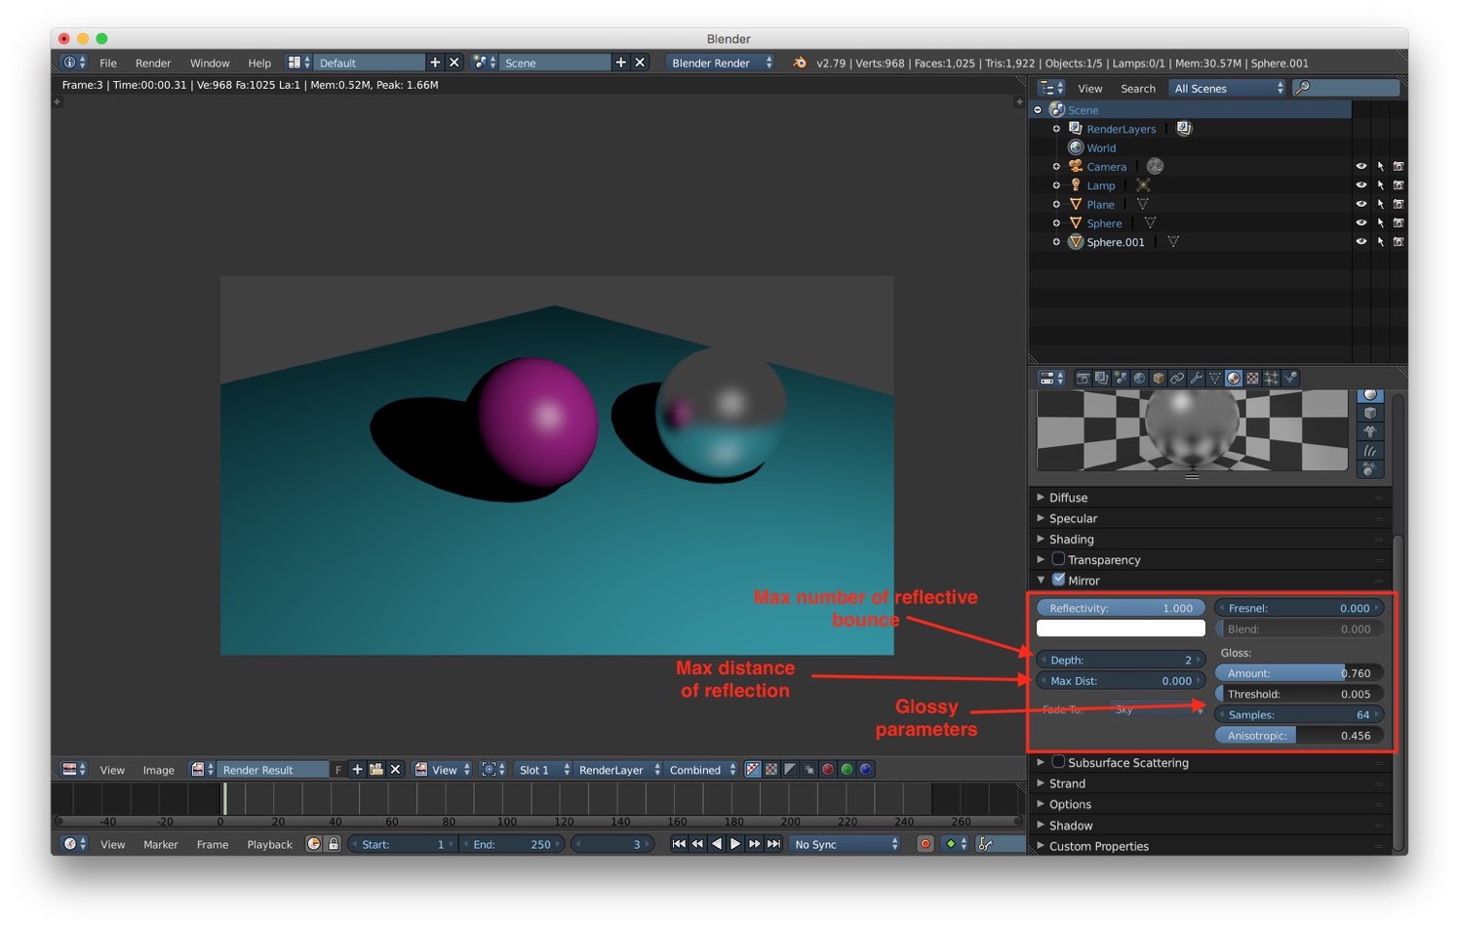The image size is (1458, 928).
Task: Open the Object Data tab (triangle icon)
Action: [1215, 378]
